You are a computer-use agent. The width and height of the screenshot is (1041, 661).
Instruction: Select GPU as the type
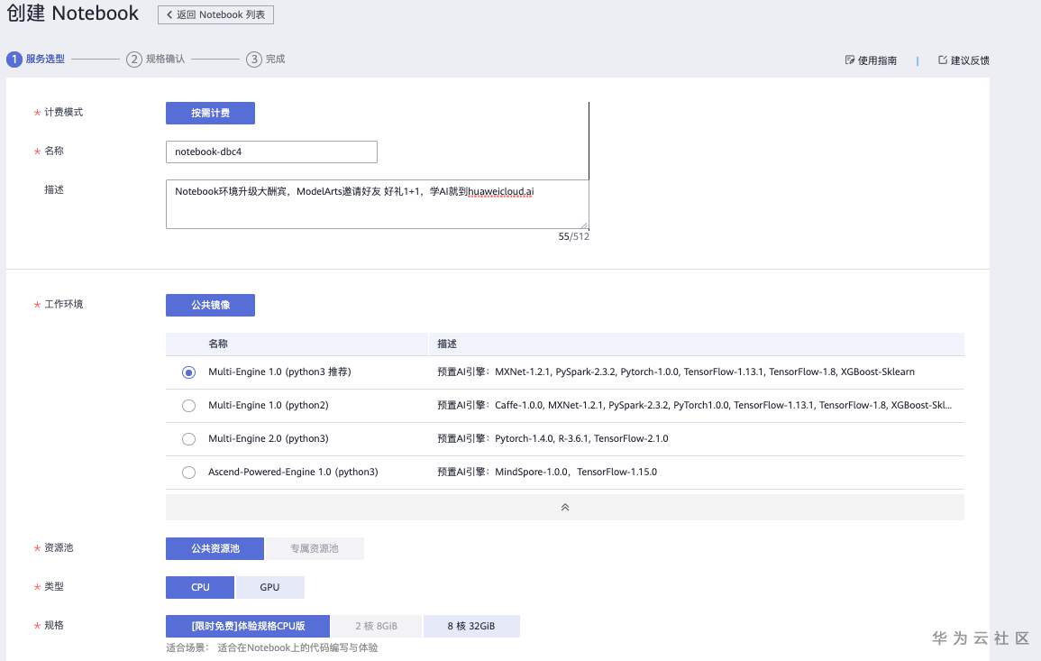[269, 587]
